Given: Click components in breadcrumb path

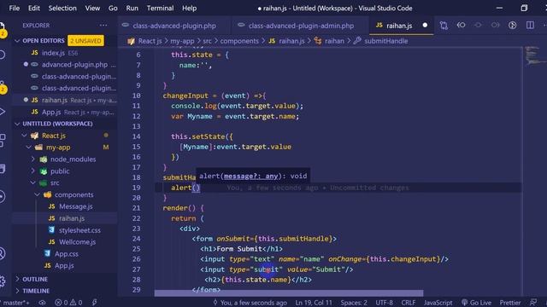Looking at the screenshot, I should click(239, 41).
